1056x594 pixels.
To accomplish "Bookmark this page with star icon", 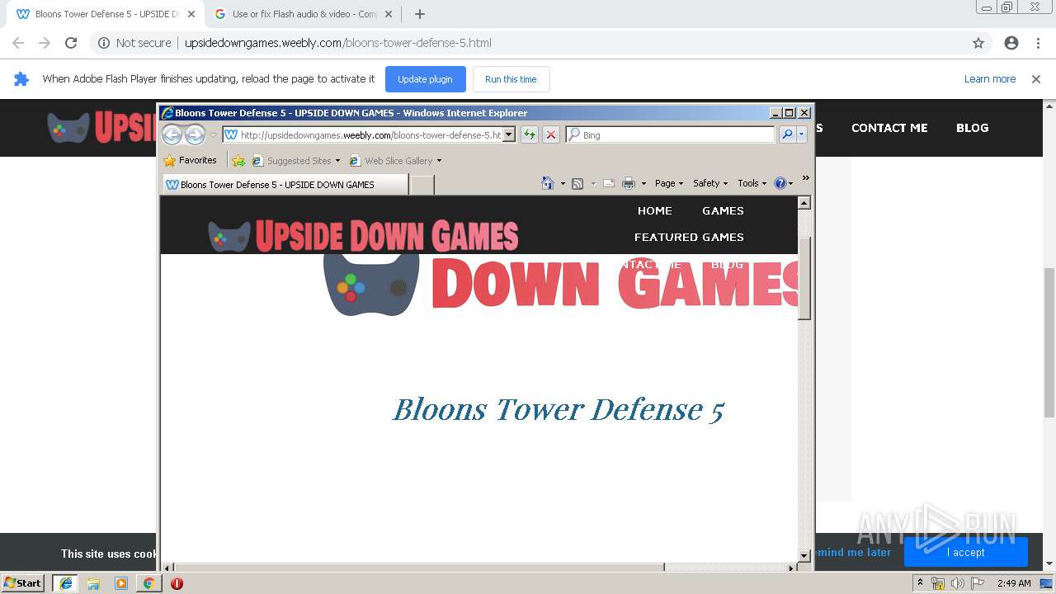I will [978, 43].
